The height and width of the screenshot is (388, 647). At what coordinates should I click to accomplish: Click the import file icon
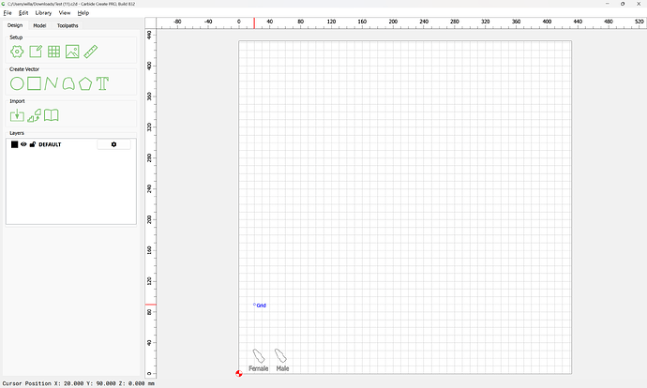pos(17,115)
